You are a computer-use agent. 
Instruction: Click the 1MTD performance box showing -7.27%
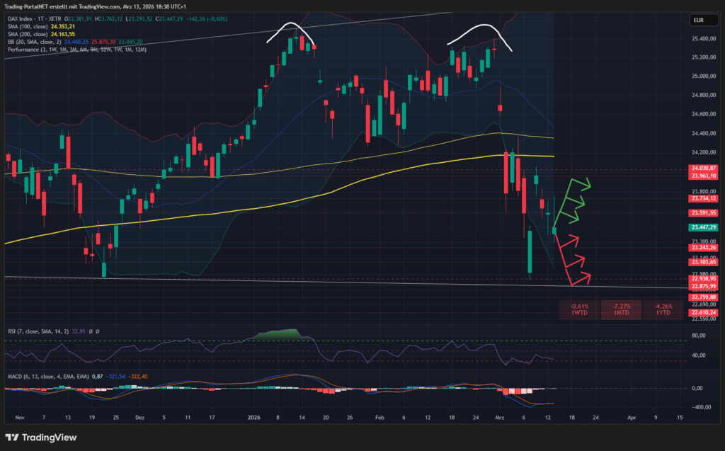621,309
